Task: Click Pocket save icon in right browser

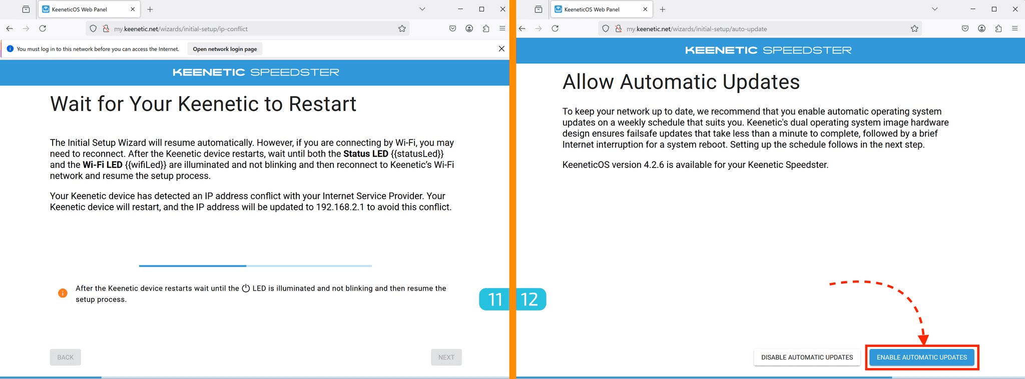Action: 965,28
